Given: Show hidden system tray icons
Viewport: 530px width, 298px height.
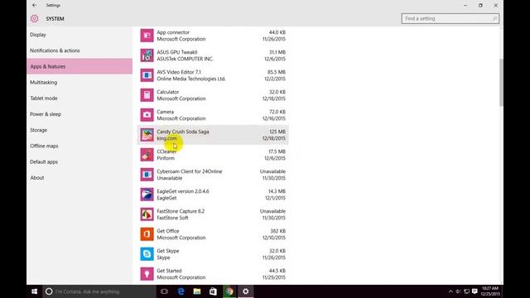Looking at the screenshot, I should pos(450,291).
